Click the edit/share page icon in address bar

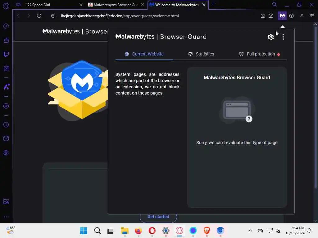click(263, 16)
